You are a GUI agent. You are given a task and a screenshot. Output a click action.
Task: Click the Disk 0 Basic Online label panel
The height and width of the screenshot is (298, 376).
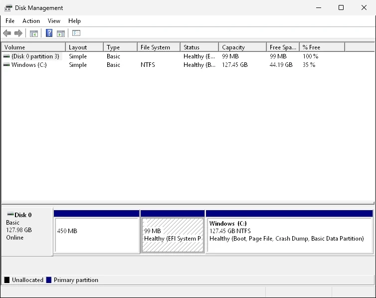pyautogui.click(x=27, y=232)
